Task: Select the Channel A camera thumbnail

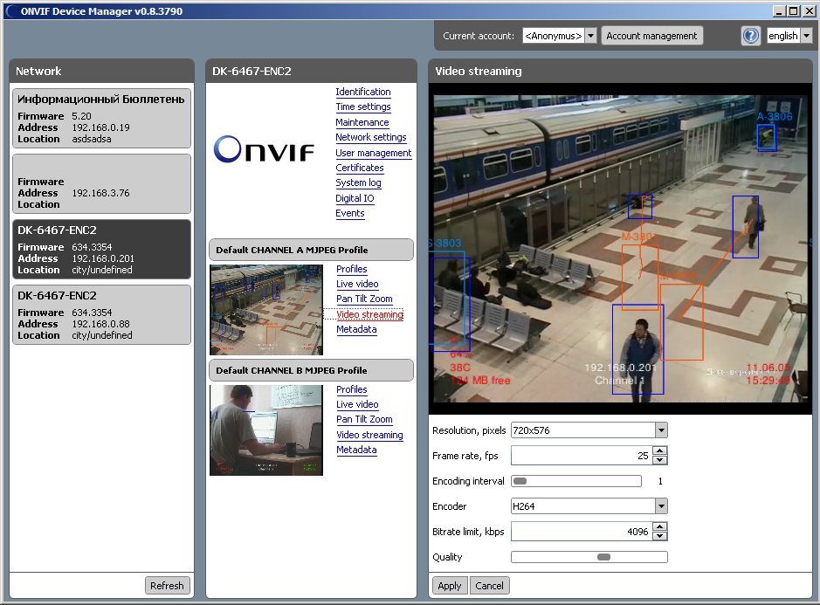Action: coord(266,310)
